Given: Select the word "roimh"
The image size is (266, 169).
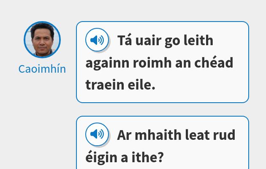Looking at the screenshot, I should (x=152, y=63).
